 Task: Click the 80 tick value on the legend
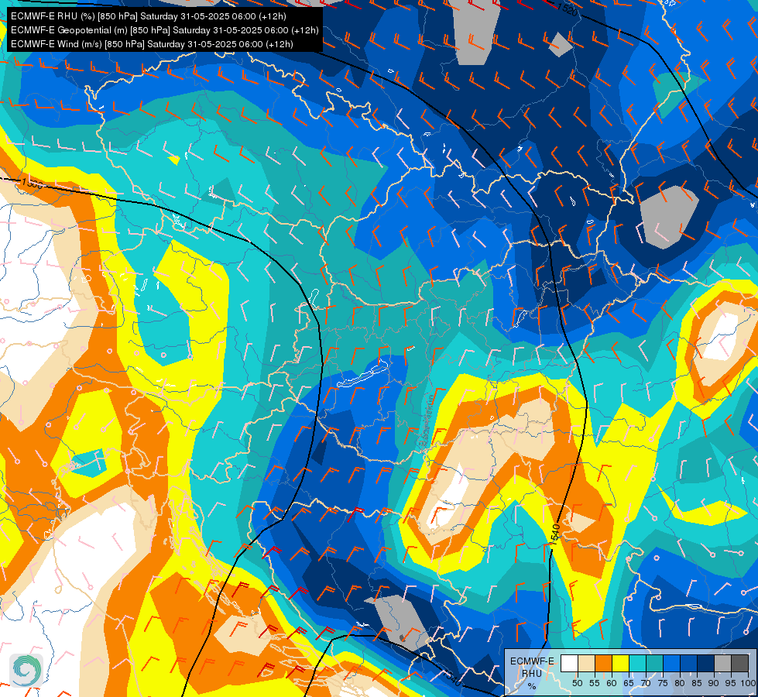pos(680,683)
